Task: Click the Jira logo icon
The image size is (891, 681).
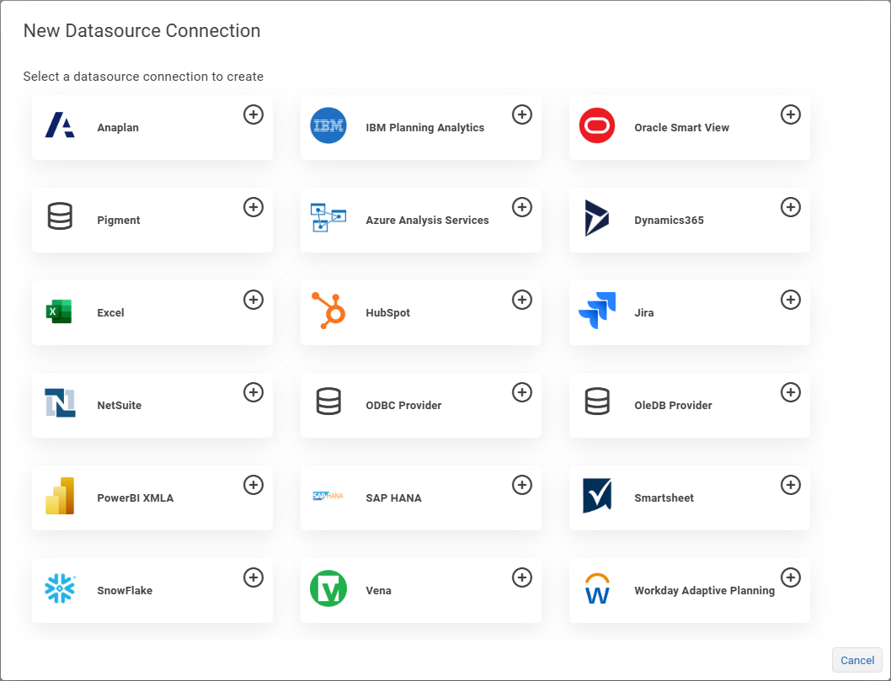Action: (x=597, y=311)
